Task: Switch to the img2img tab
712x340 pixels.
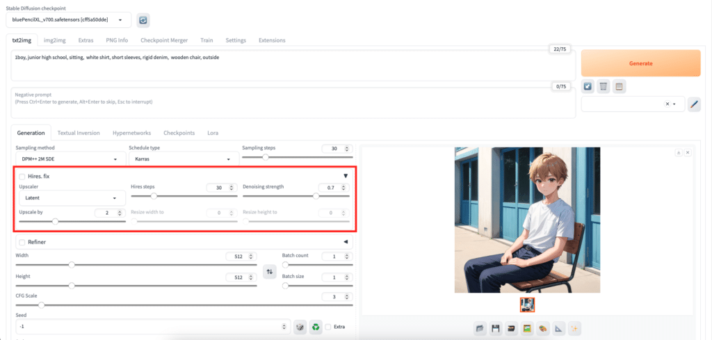Action: point(54,40)
